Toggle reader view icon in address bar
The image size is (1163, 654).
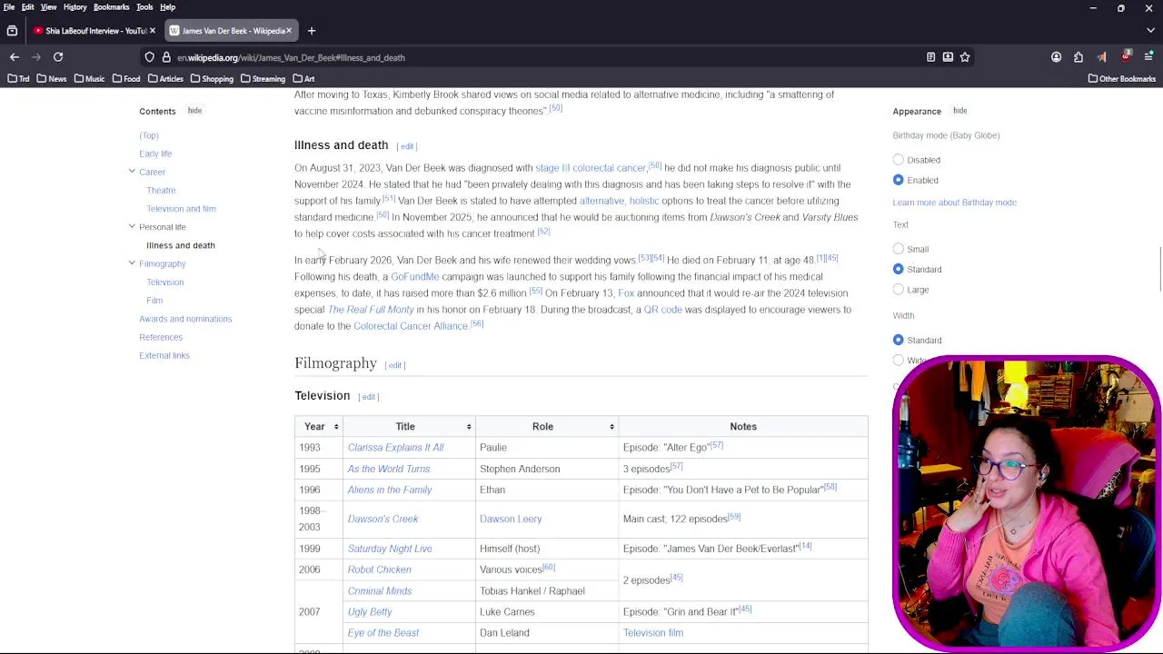(930, 57)
